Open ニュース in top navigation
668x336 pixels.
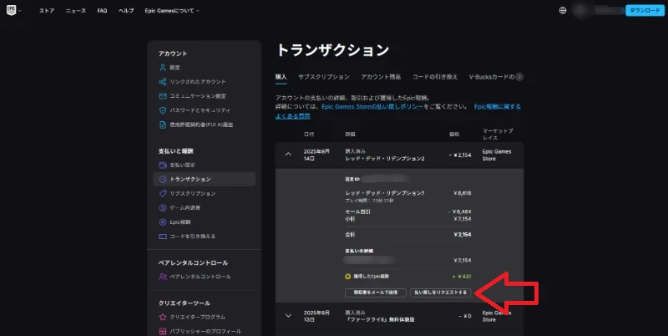pyautogui.click(x=75, y=11)
